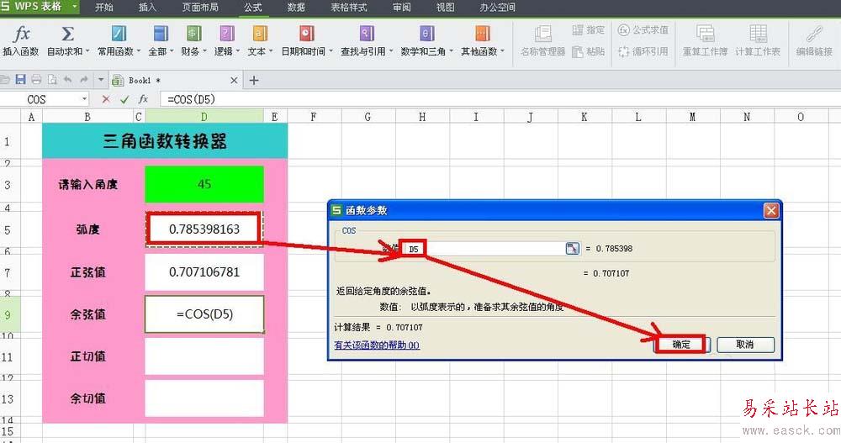Open the WPS 表格 application menu
The image size is (841, 443).
[40, 7]
